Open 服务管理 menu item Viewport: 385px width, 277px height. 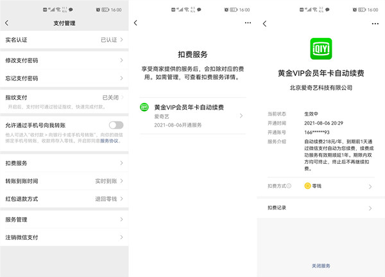click(63, 219)
